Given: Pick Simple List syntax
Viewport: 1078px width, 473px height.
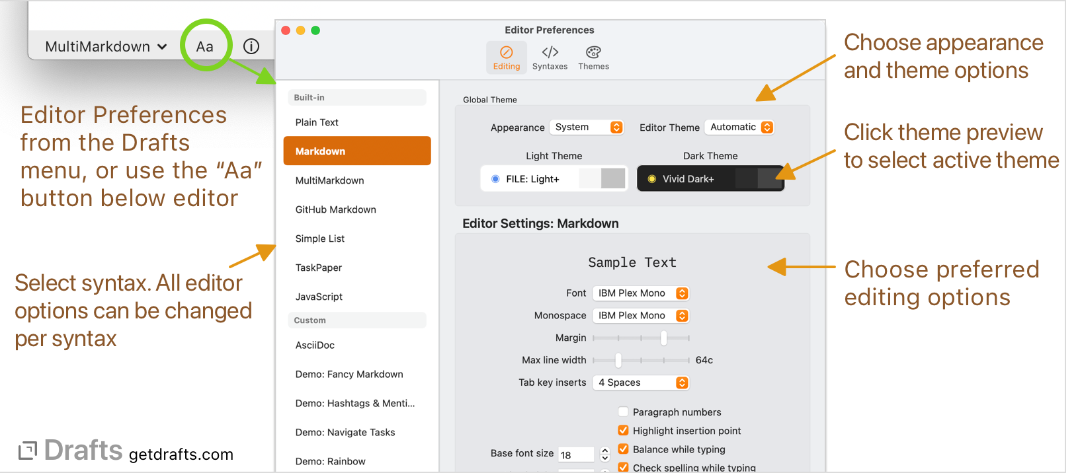Looking at the screenshot, I should 357,238.
